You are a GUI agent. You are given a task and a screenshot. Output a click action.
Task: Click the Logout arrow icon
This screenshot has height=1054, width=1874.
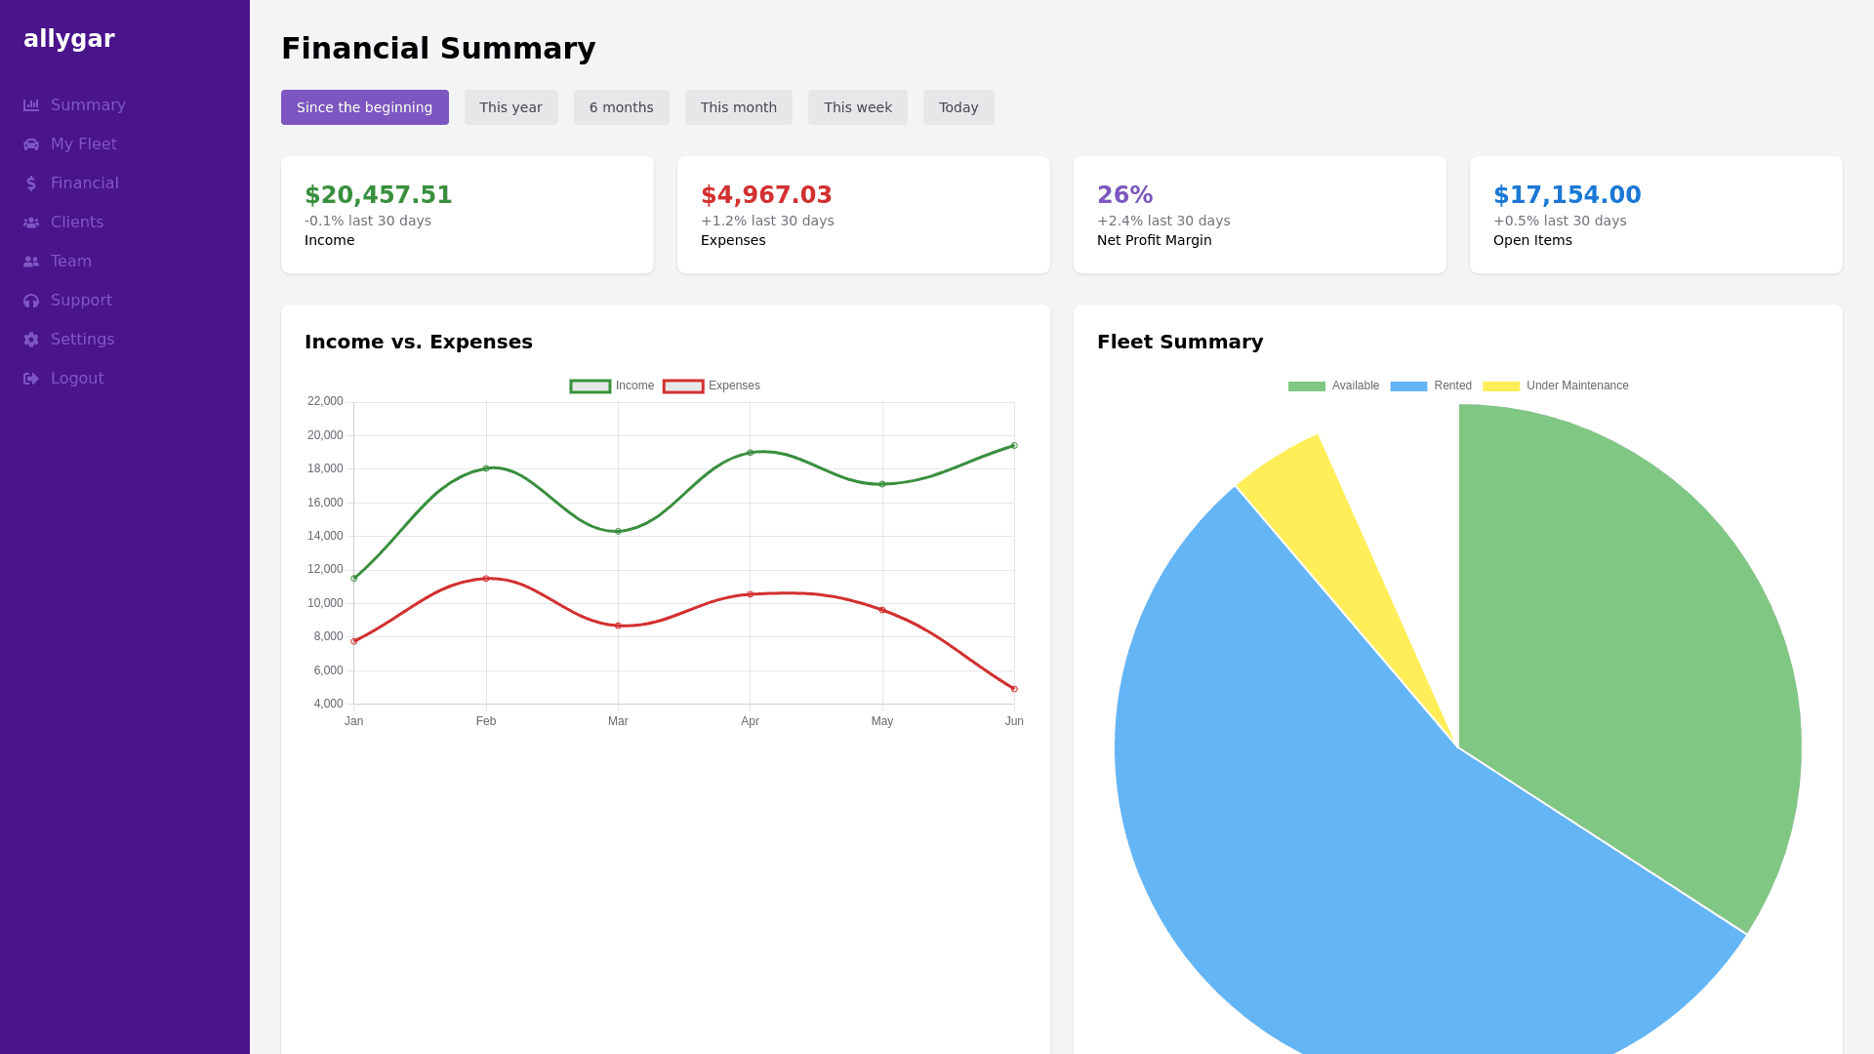[x=31, y=379]
